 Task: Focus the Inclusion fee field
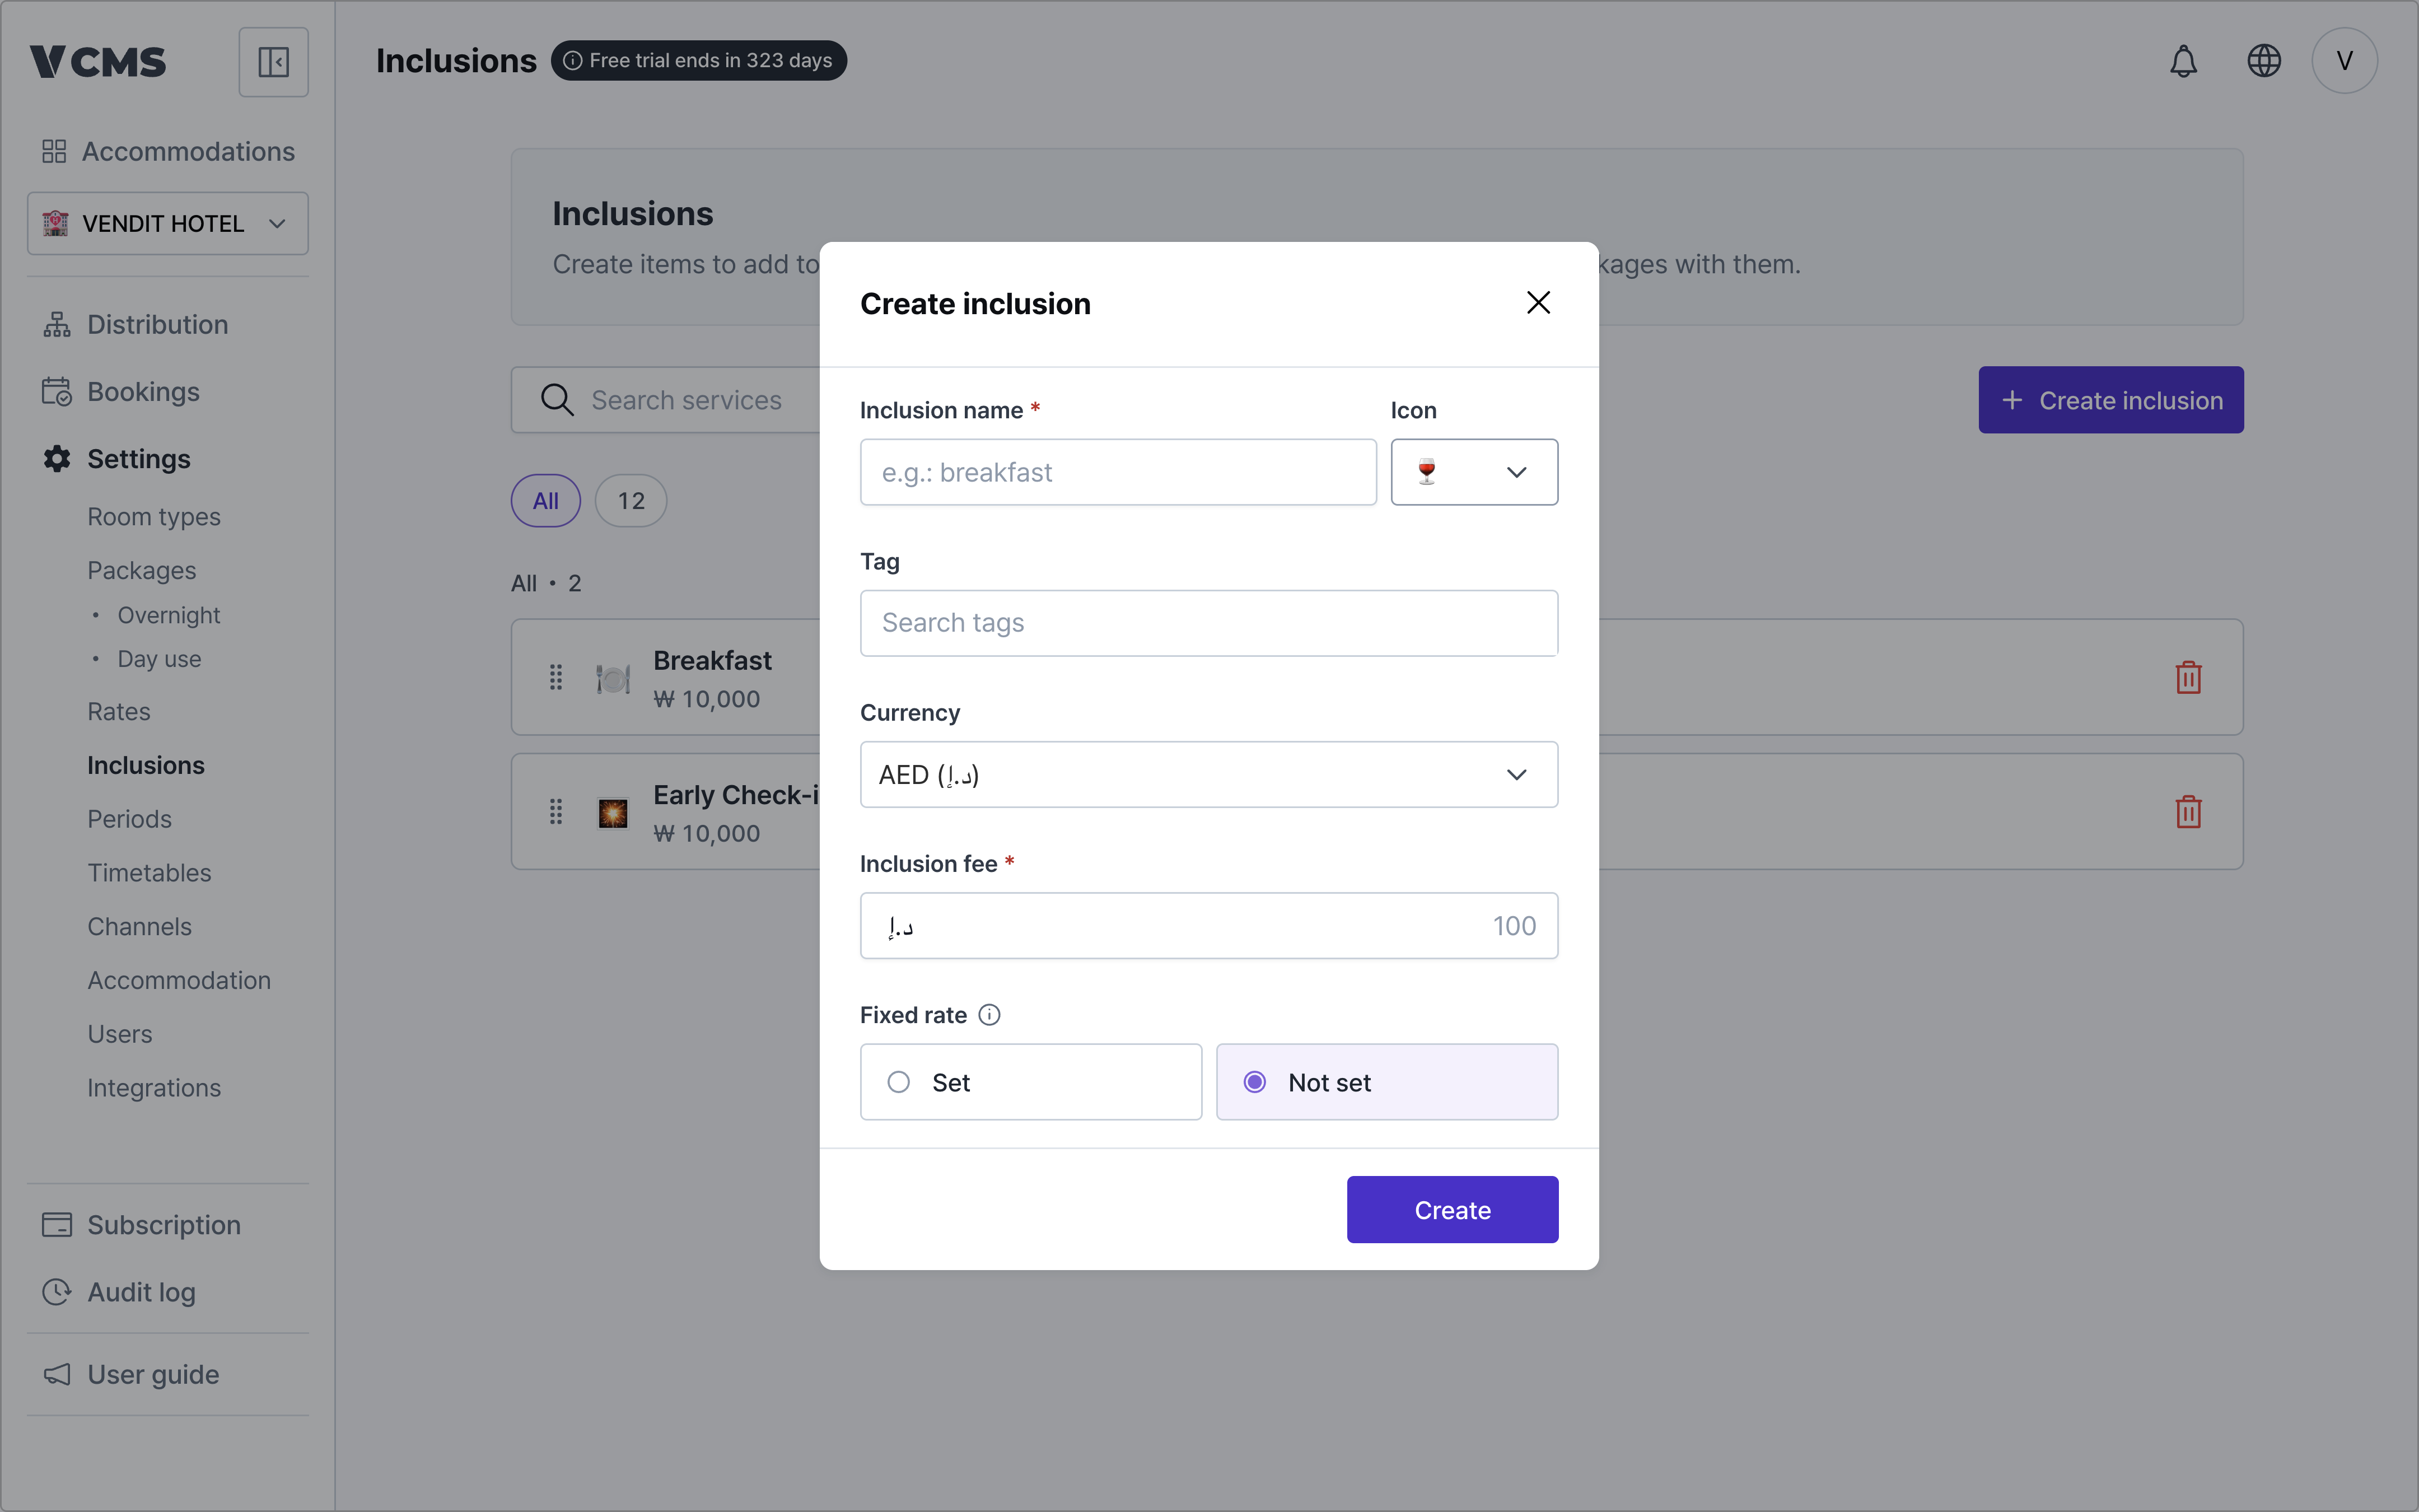point(1208,926)
